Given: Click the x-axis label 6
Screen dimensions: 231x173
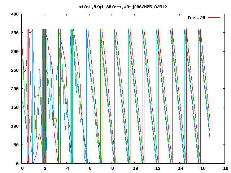Looking at the screenshot, I should pyautogui.click(x=90, y=168).
